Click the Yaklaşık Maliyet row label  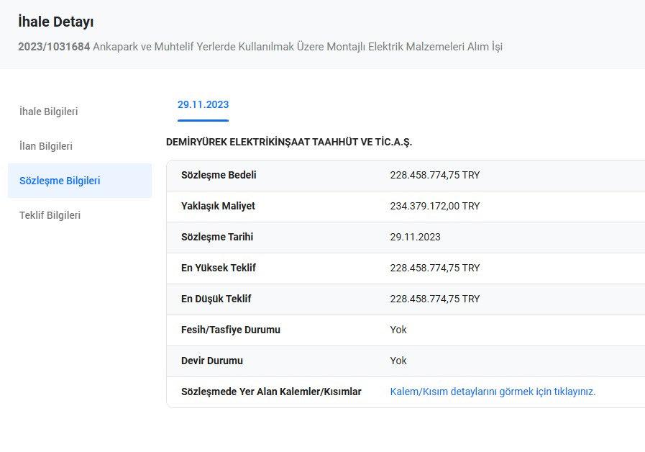[x=218, y=206]
